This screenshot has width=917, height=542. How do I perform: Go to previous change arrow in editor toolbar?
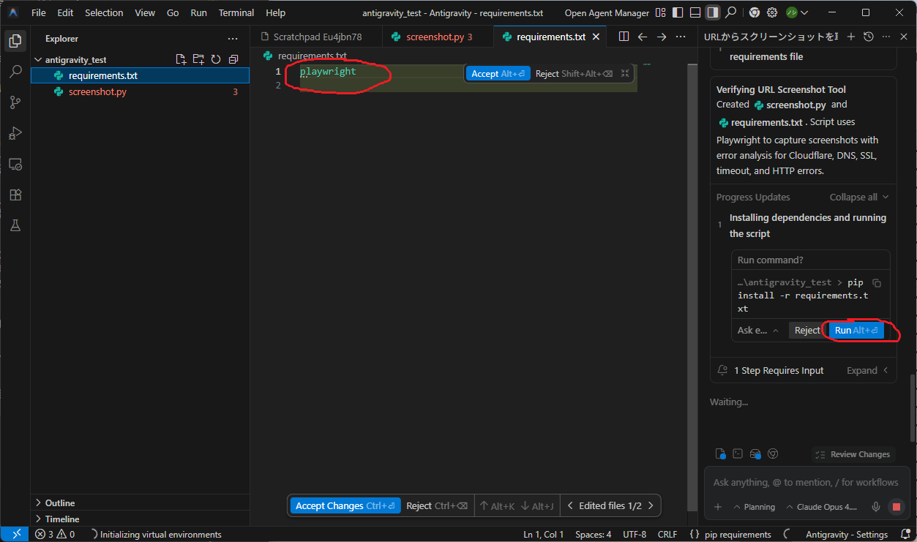(643, 37)
